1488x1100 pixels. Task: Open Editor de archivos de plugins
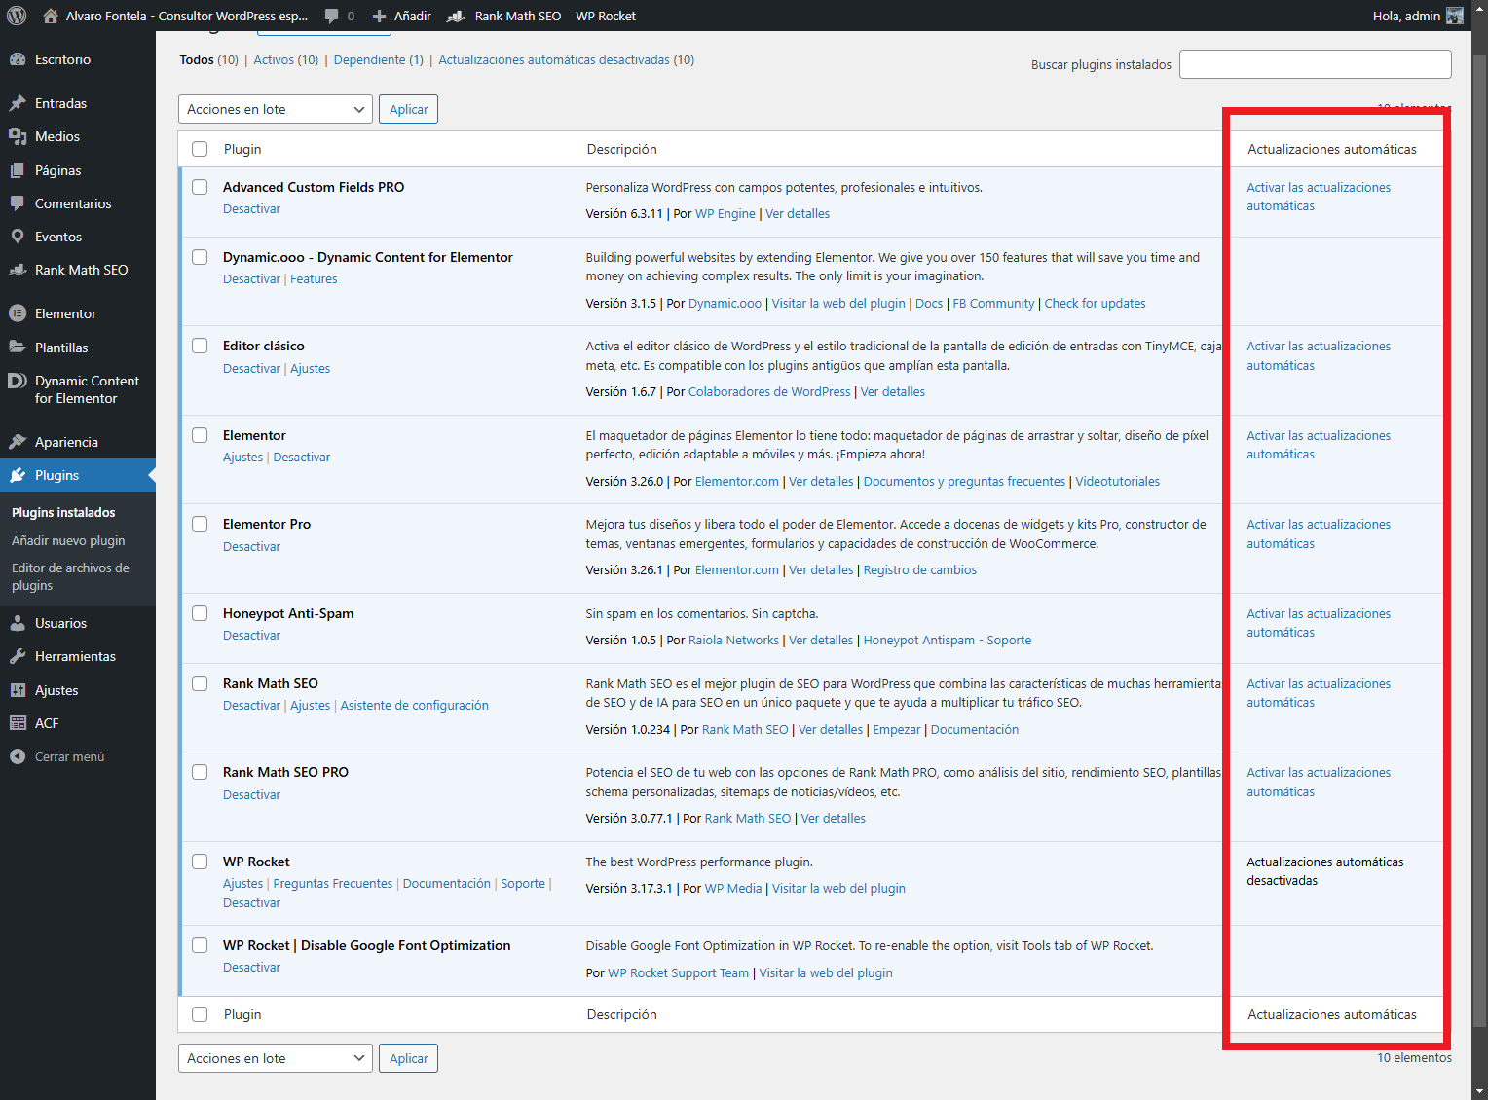click(x=70, y=576)
